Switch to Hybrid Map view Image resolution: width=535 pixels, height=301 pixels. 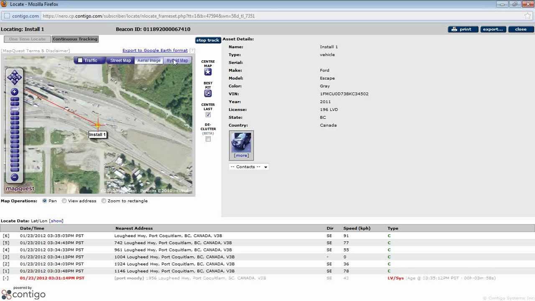[177, 61]
